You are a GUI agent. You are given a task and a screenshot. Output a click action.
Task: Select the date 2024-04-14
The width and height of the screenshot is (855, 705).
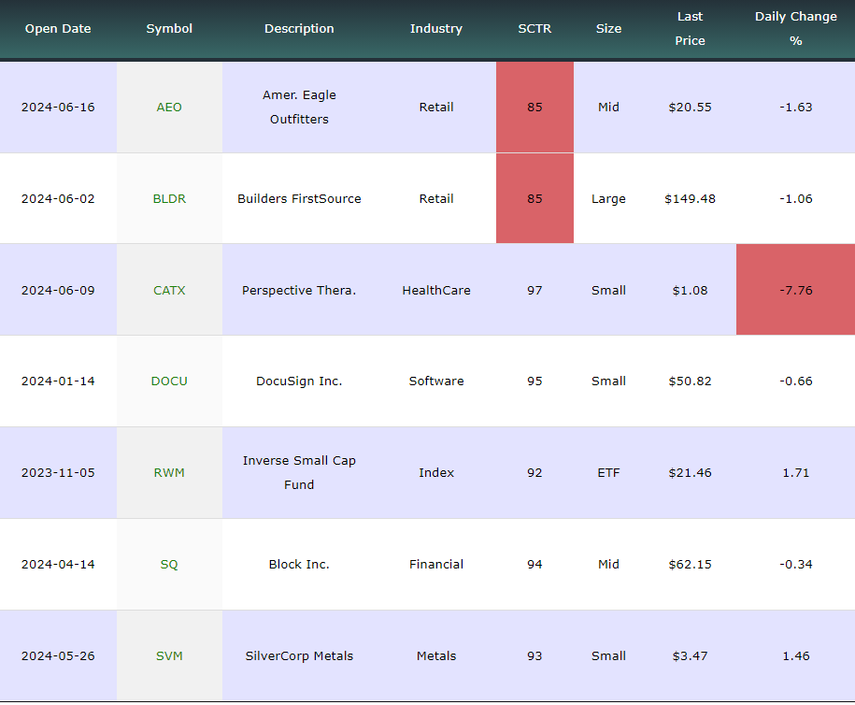58,564
